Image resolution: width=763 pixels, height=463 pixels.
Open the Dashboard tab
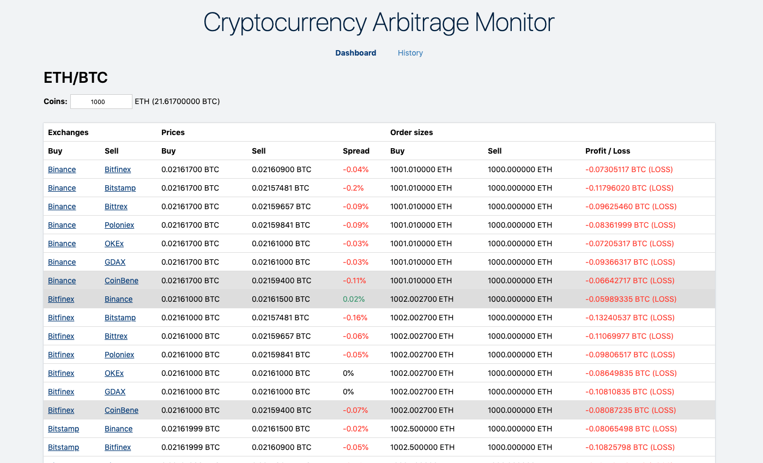tap(355, 53)
